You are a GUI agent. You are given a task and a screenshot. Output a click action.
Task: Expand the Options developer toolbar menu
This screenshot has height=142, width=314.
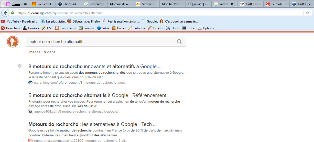point(206,28)
